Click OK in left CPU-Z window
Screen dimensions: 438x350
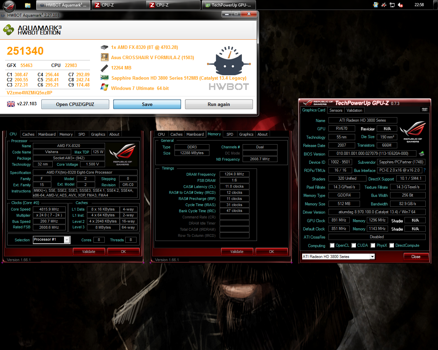(123, 252)
